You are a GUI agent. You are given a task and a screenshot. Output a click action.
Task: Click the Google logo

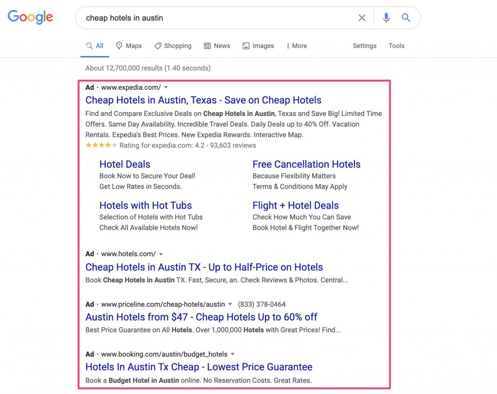[x=30, y=17]
